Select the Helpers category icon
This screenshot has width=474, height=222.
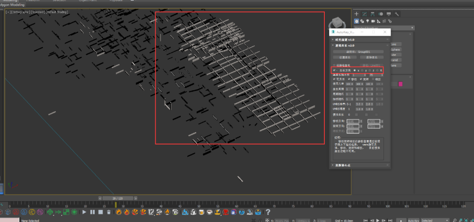[x=378, y=21]
